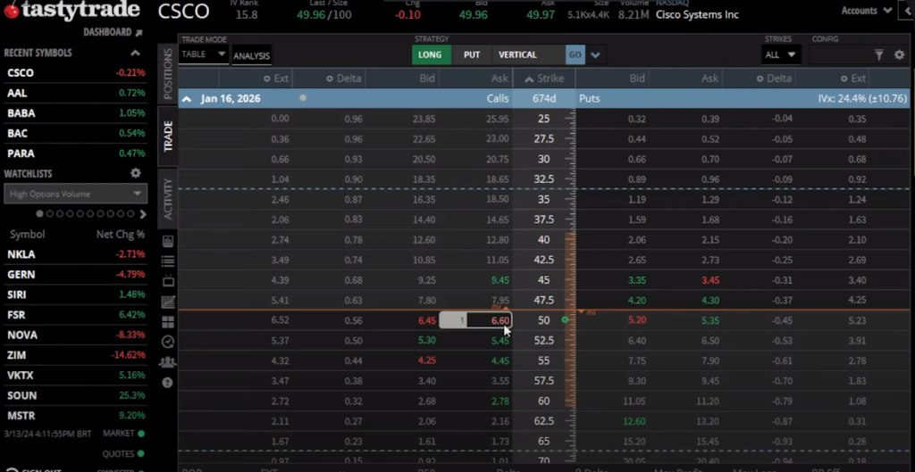The width and height of the screenshot is (915, 472).
Task: Open the grid layout icon in sidebar
Action: (168, 322)
